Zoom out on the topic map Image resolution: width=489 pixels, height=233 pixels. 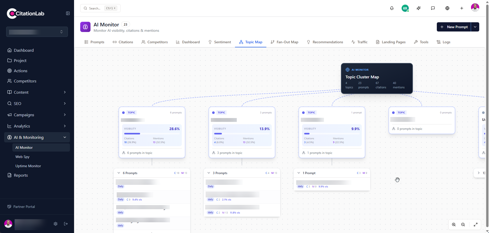[463, 225]
